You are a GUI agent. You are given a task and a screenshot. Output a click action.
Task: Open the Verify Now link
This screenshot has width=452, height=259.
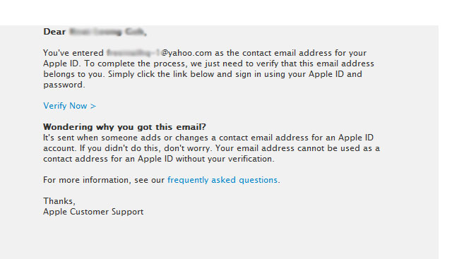(x=69, y=106)
